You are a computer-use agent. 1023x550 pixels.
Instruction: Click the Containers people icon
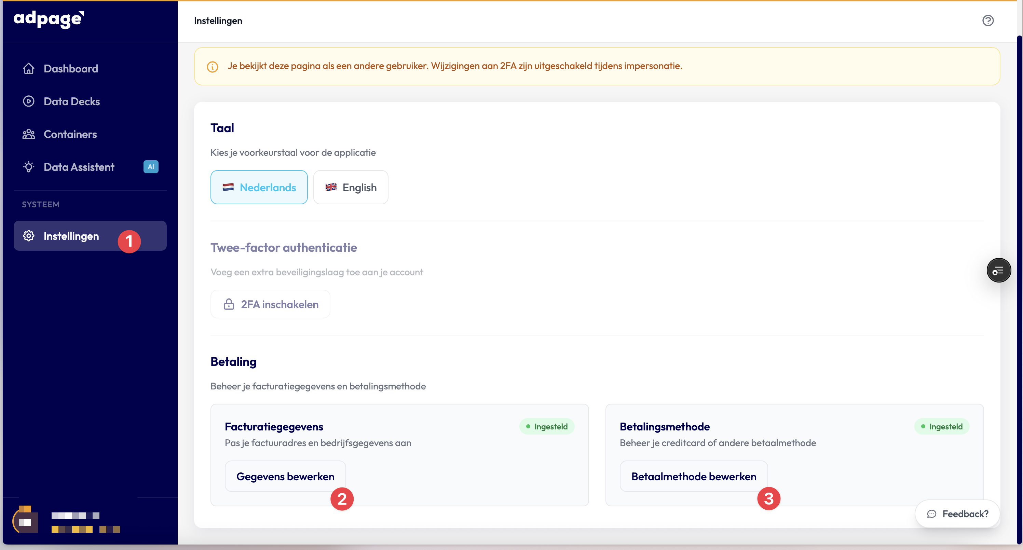(29, 134)
